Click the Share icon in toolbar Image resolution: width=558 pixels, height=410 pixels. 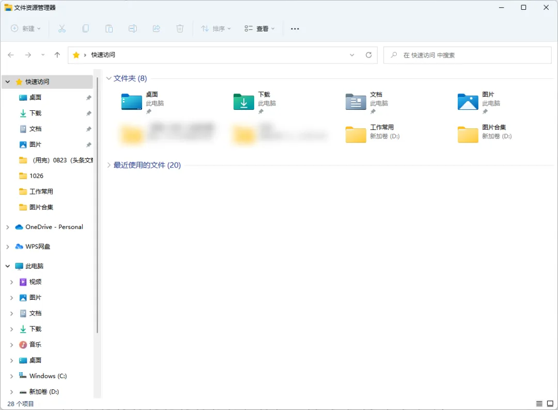(156, 29)
